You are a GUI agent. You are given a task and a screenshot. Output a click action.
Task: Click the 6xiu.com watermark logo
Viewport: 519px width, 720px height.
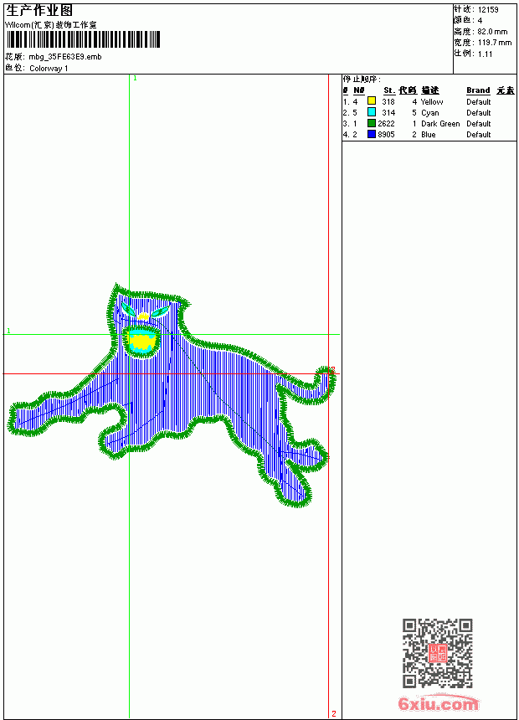pos(438,703)
